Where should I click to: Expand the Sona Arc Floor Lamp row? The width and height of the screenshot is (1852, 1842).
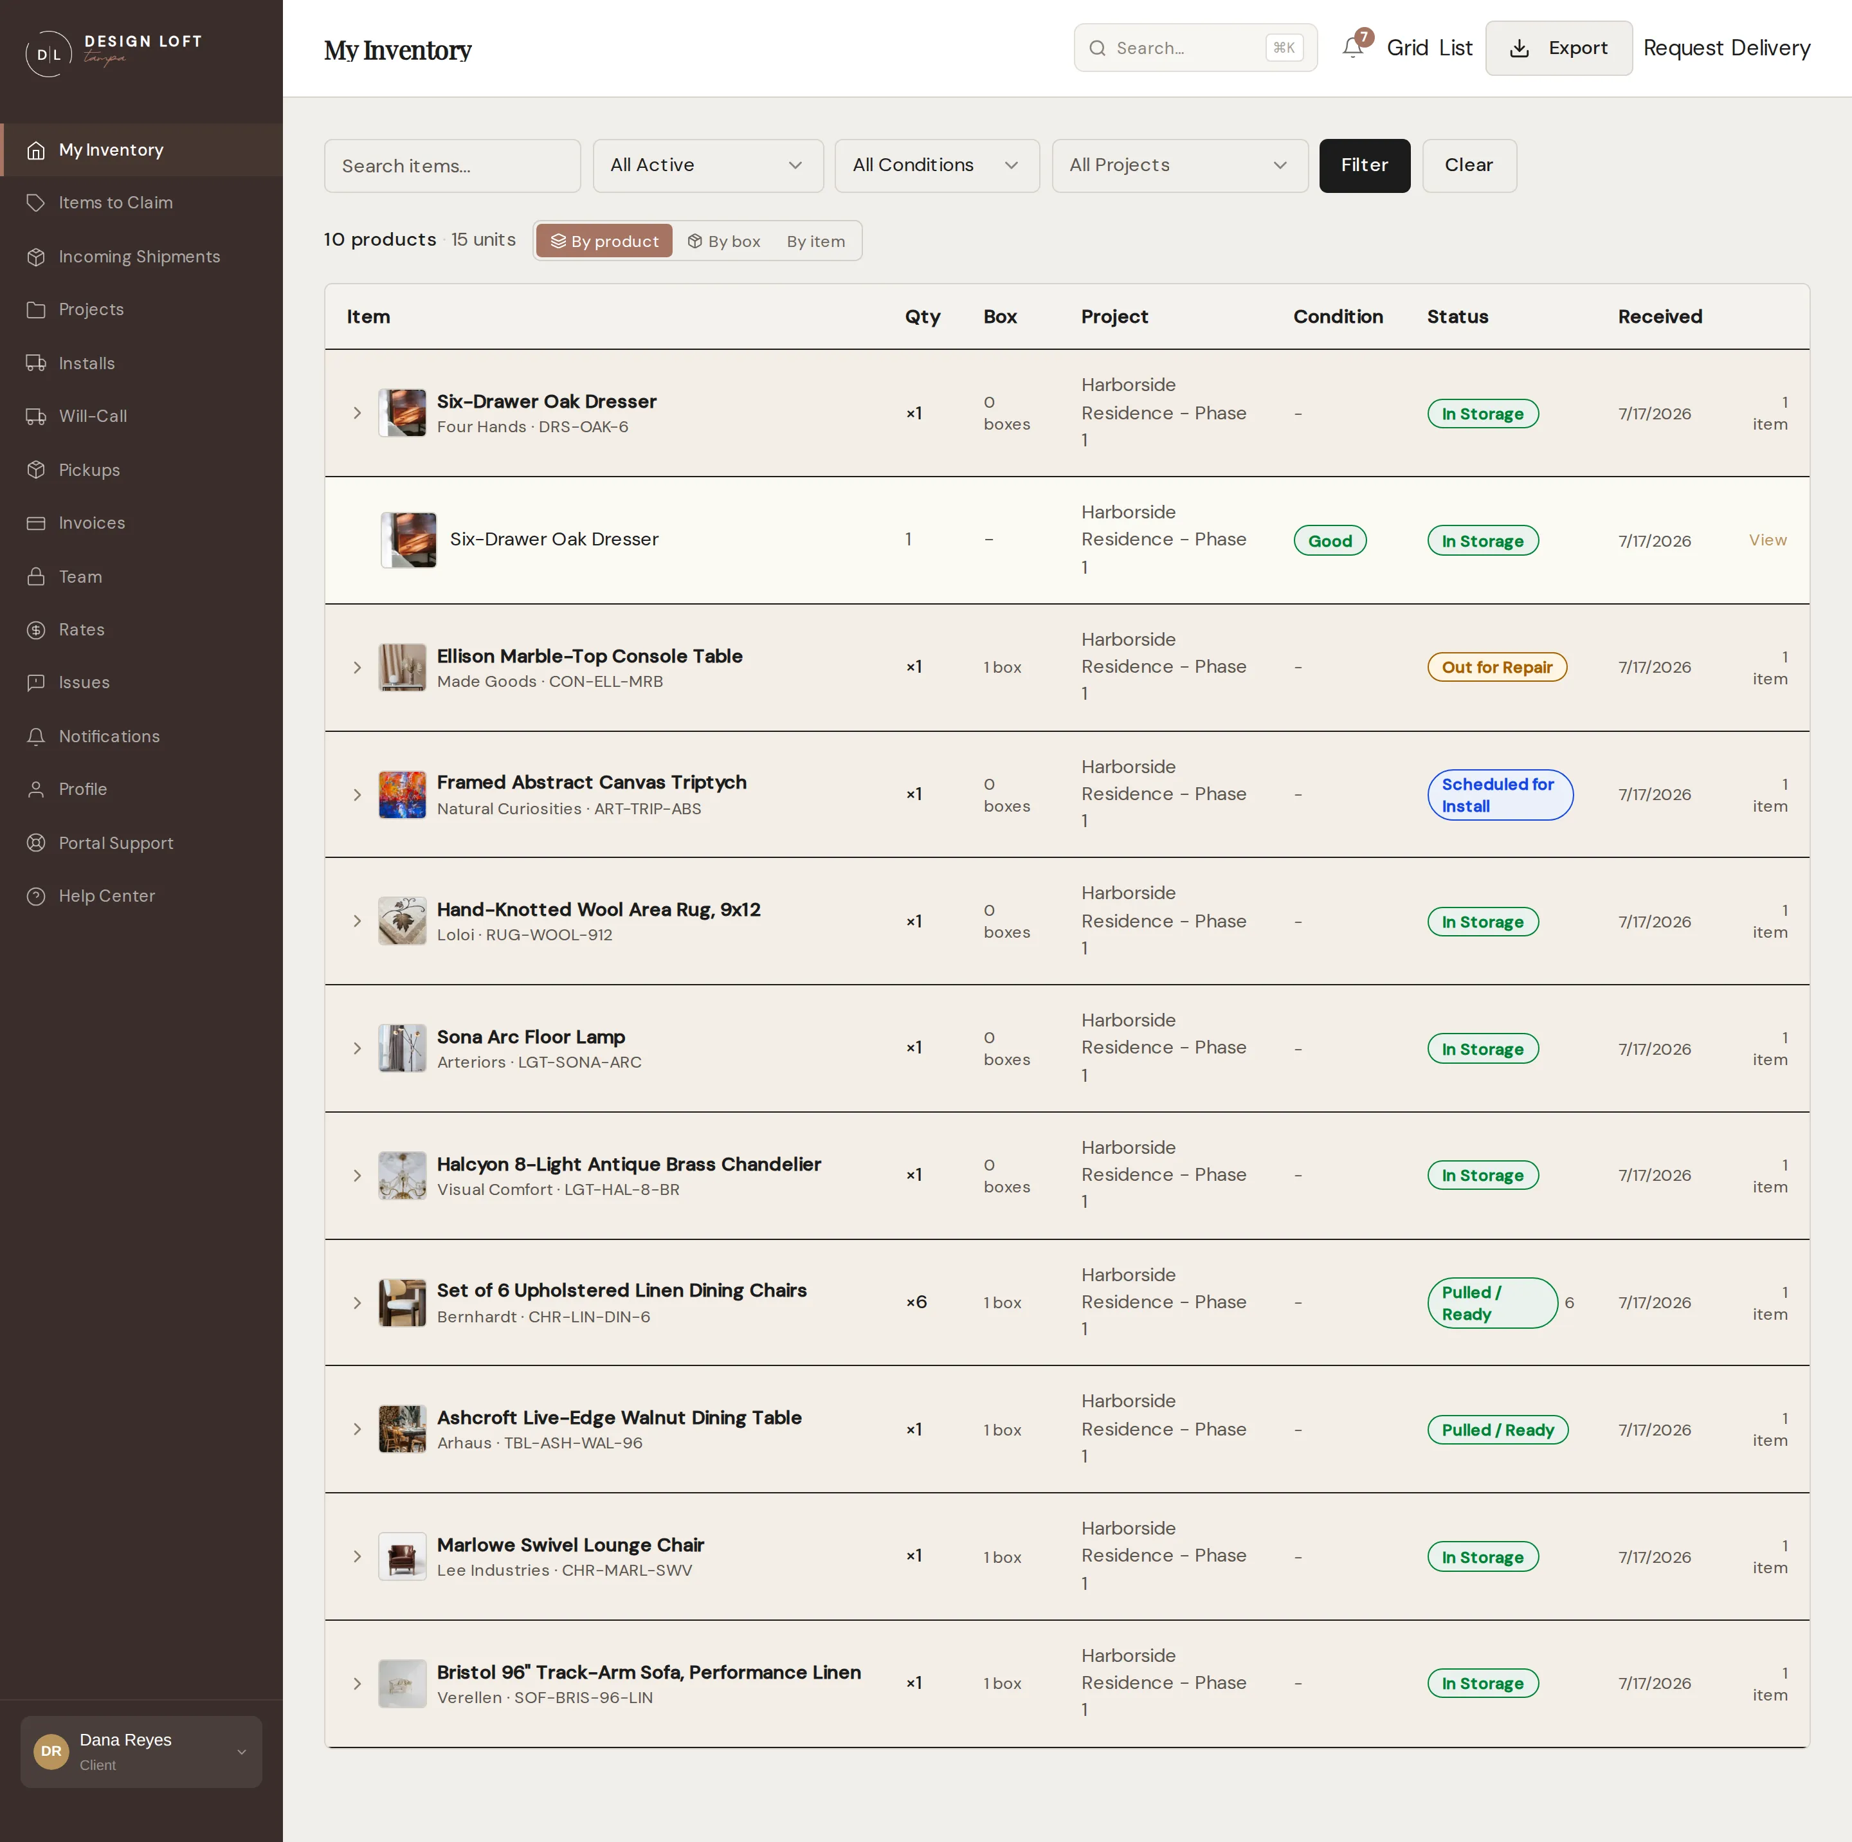(357, 1048)
